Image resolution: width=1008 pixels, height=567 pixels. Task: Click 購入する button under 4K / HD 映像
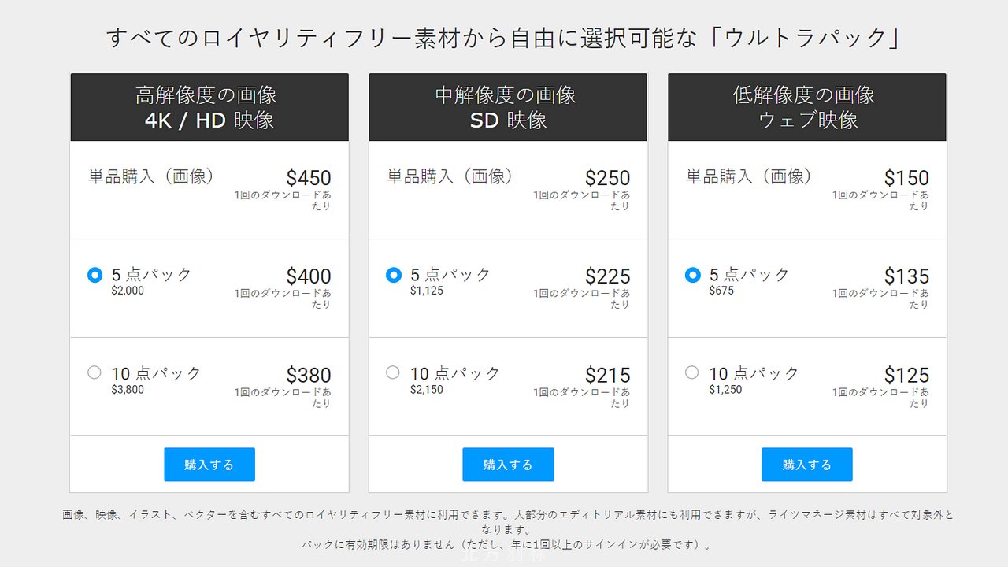pyautogui.click(x=209, y=465)
